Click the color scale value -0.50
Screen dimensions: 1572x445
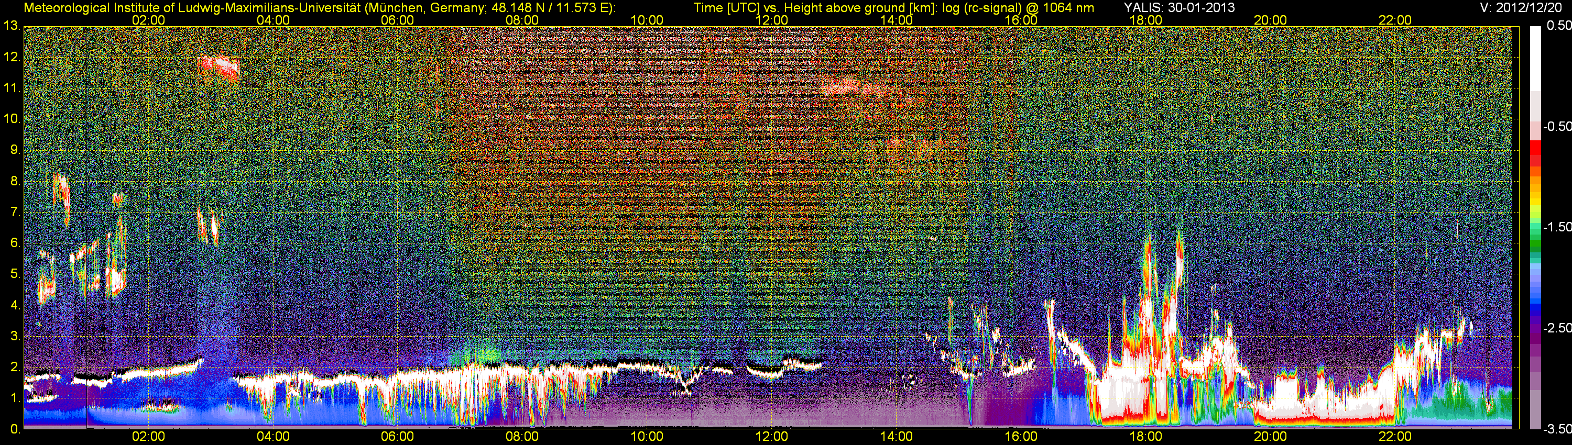tap(1557, 127)
